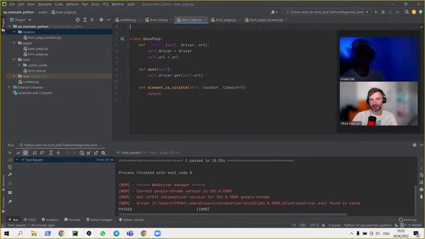The image size is (425, 239).
Task: Switch to form_page.py editor tab
Action: pos(224,20)
